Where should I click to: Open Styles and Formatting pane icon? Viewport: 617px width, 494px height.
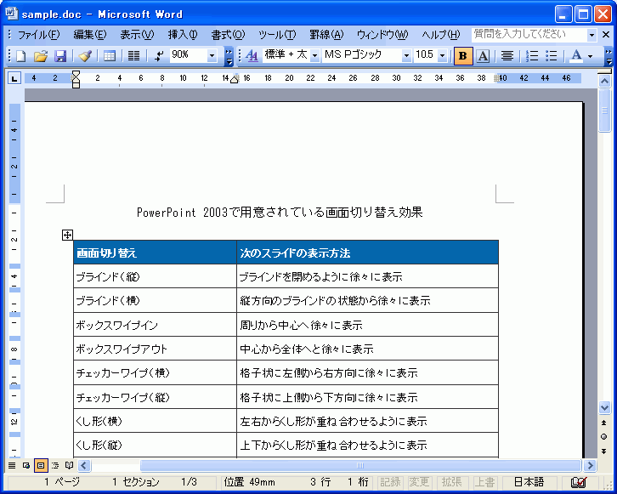pos(252,56)
